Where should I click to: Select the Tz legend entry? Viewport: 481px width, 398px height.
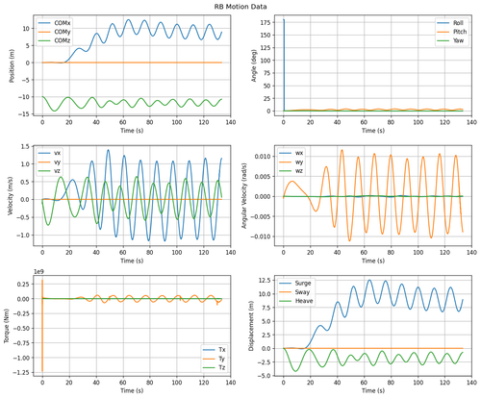pyautogui.click(x=215, y=367)
